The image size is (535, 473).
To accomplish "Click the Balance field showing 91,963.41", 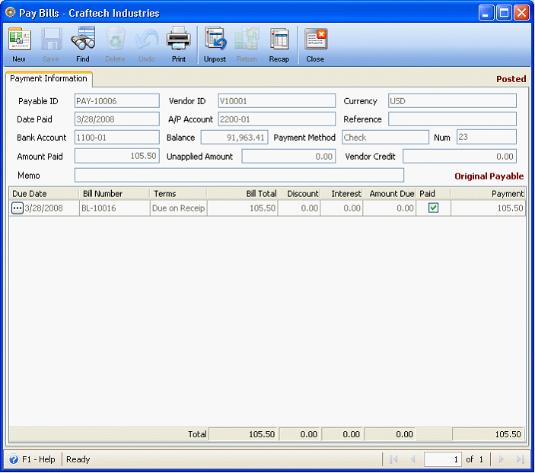I will (x=234, y=138).
